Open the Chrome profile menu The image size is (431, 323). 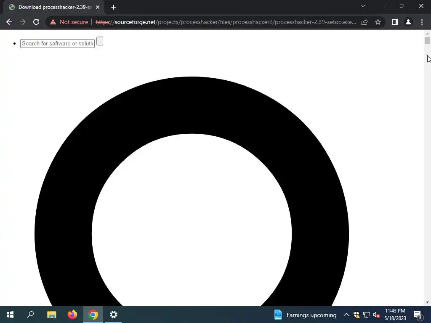[x=408, y=22]
